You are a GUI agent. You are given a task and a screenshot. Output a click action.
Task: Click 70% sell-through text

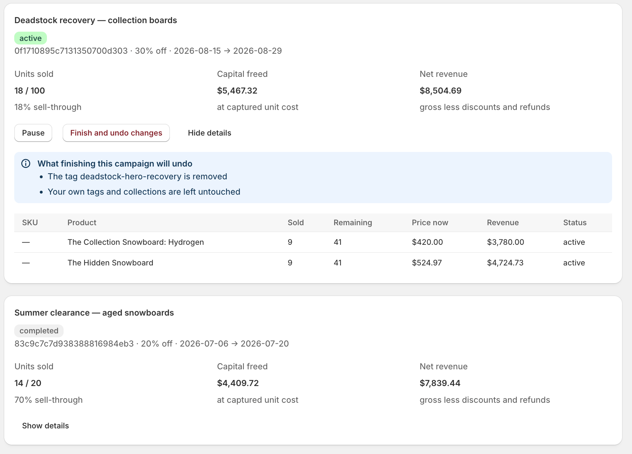pos(49,400)
